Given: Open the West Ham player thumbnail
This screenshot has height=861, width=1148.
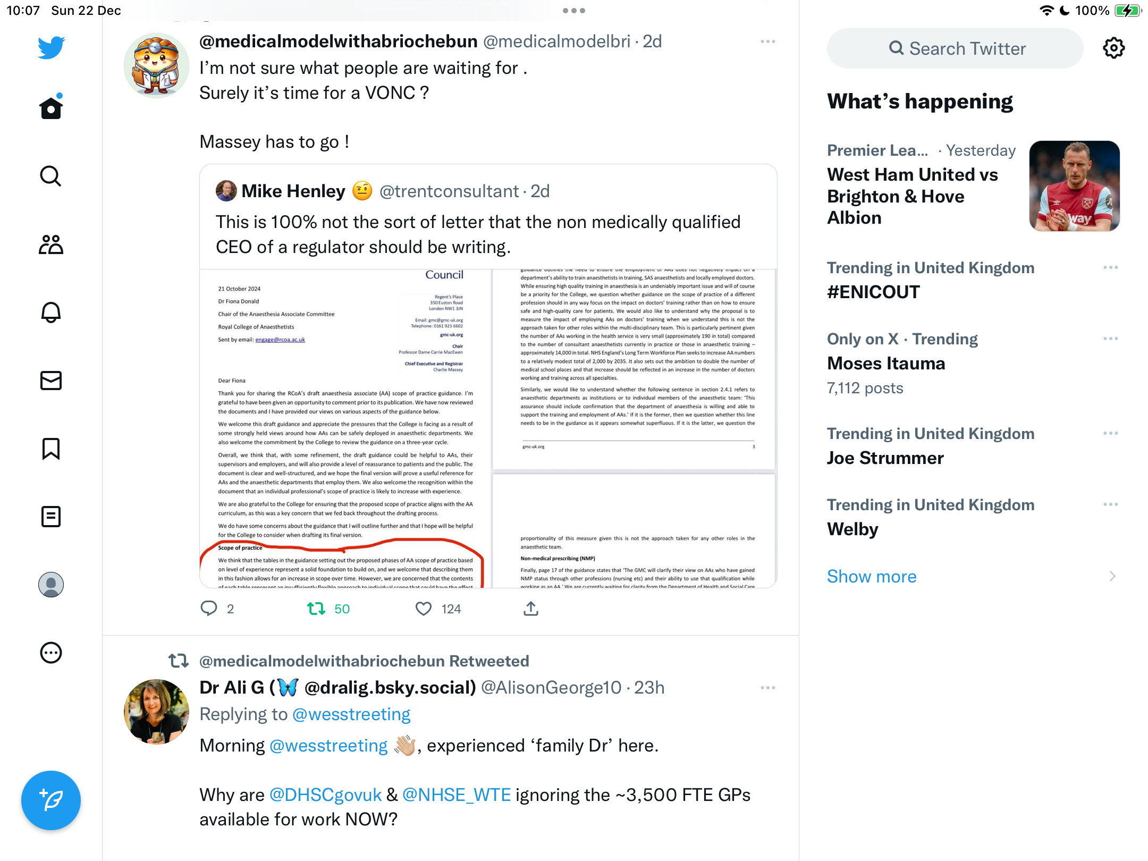Looking at the screenshot, I should point(1074,186).
